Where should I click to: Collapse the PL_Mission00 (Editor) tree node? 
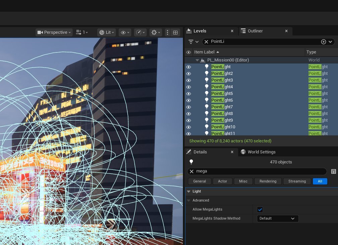pos(197,60)
